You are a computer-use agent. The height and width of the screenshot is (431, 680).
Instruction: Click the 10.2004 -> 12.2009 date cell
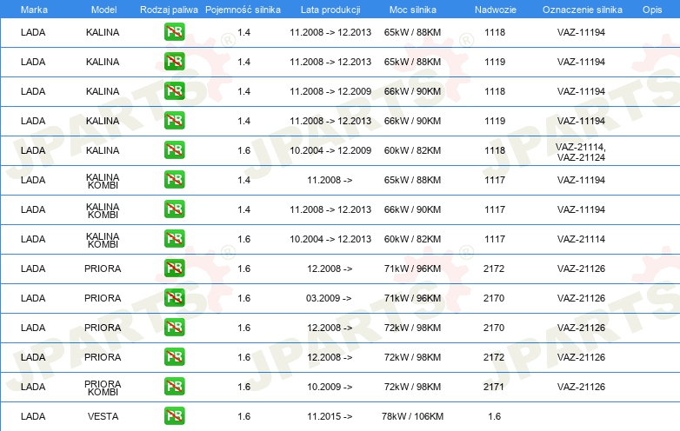(x=330, y=150)
